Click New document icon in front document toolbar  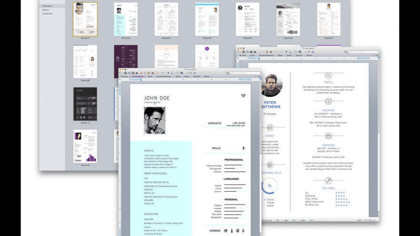(121, 73)
